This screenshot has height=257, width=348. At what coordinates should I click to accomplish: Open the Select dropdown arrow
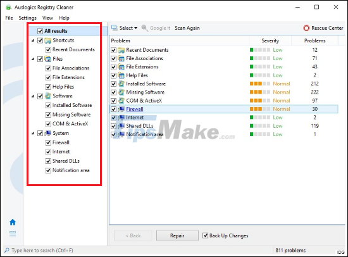(136, 28)
